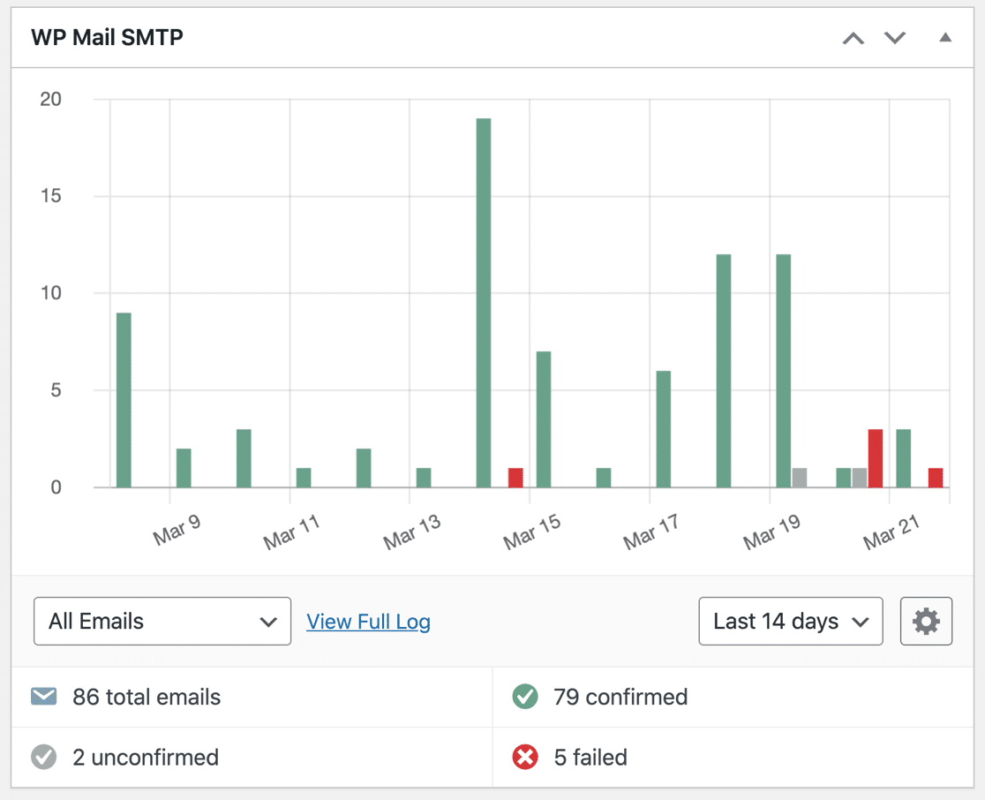Click the green confirmed checkmark icon
This screenshot has width=985, height=800.
[x=526, y=697]
